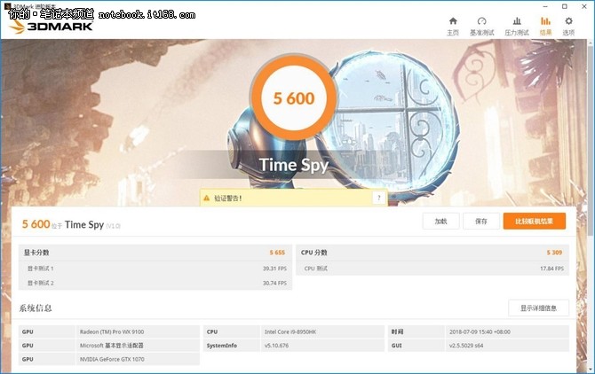The height and width of the screenshot is (374, 595).
Task: Click the 时间 label cell
Action: [416, 331]
